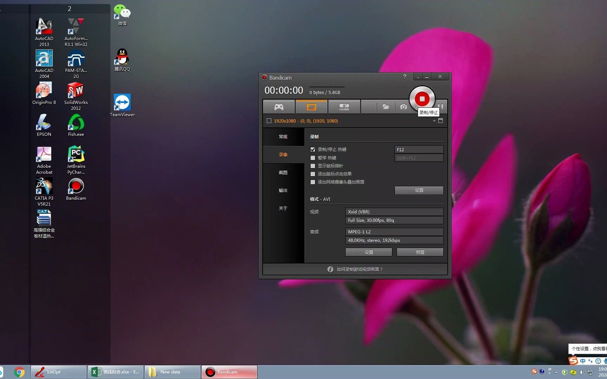Click the dotted rectangle selection icon
The image size is (607, 379).
click(x=269, y=121)
